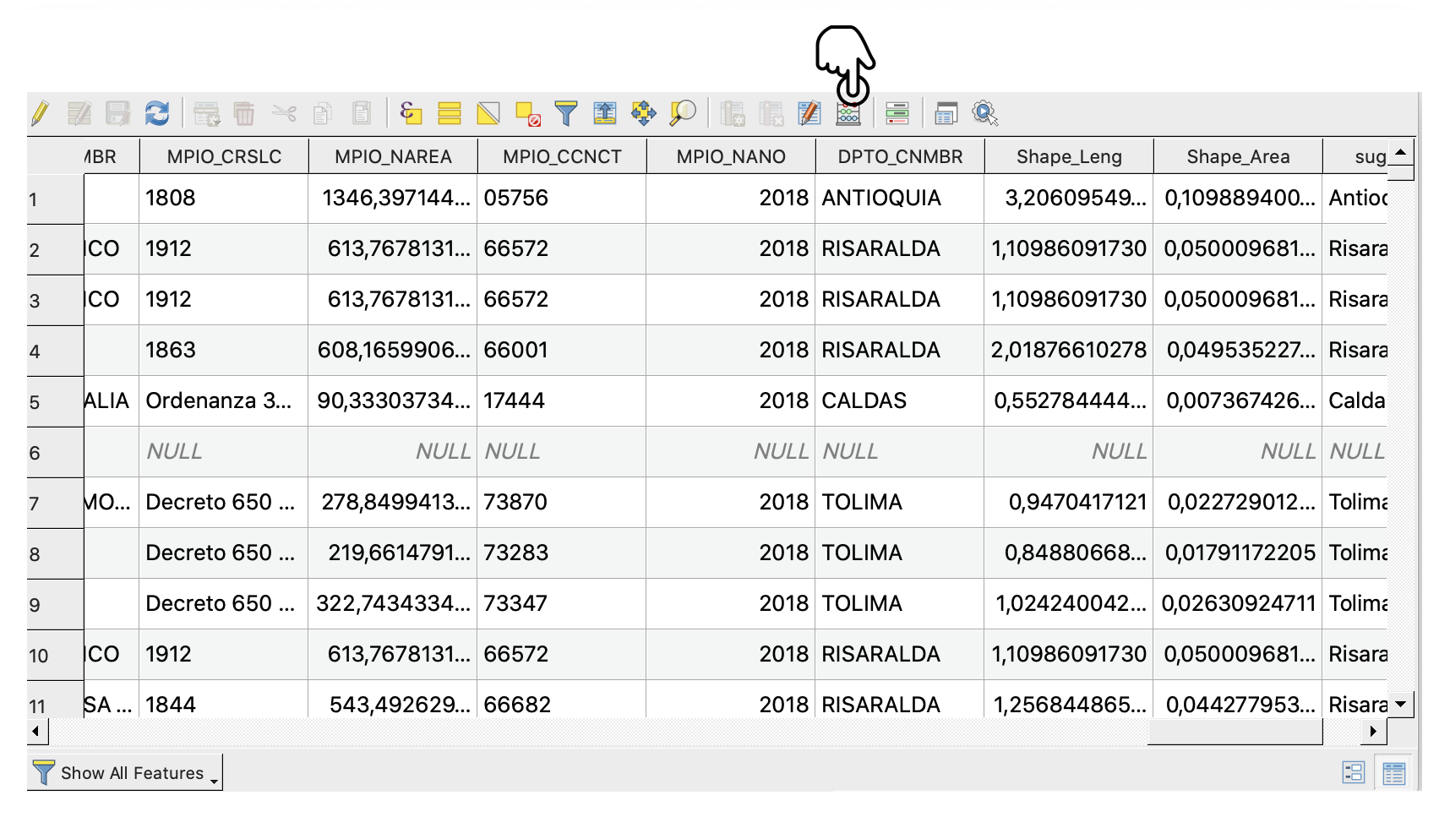Screen dimensions: 1450x828
Task: Click the Cut scissors icon
Action: [x=284, y=112]
